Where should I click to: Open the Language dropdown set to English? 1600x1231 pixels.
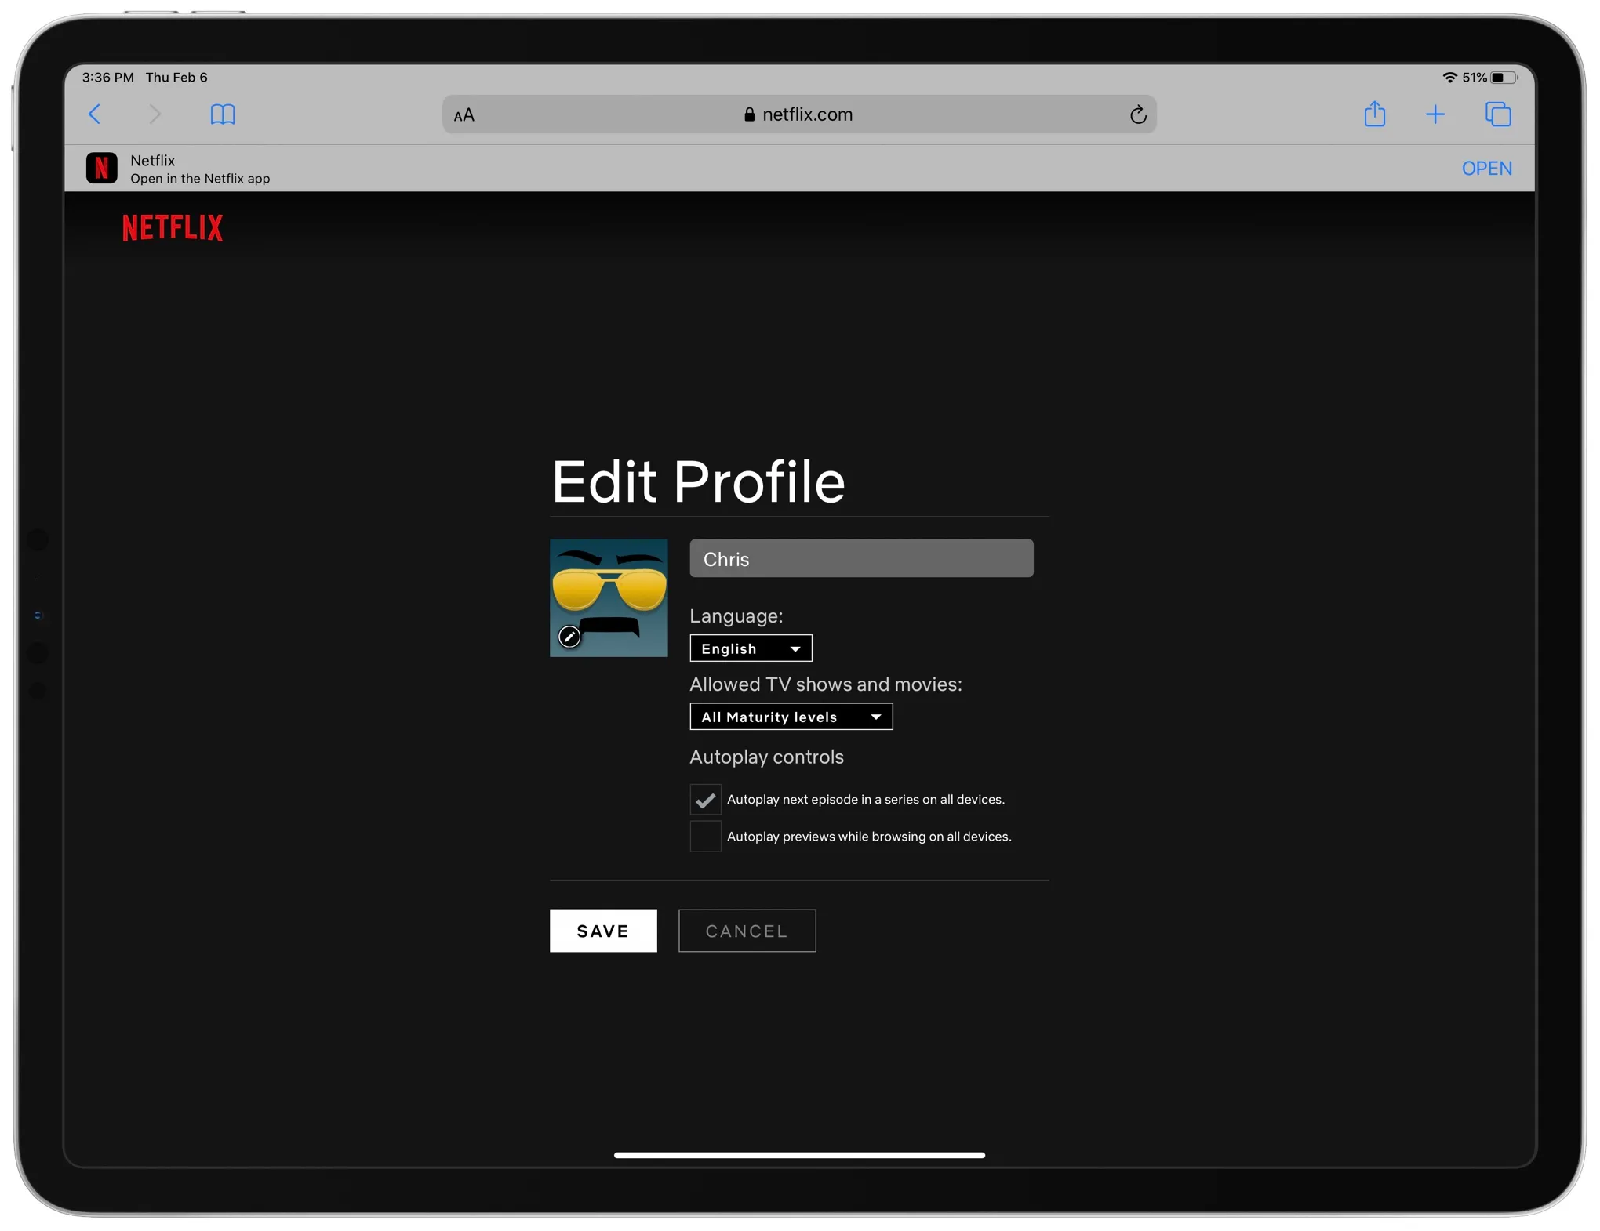751,648
